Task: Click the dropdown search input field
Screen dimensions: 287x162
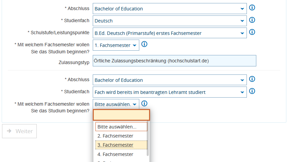Action: [x=121, y=115]
